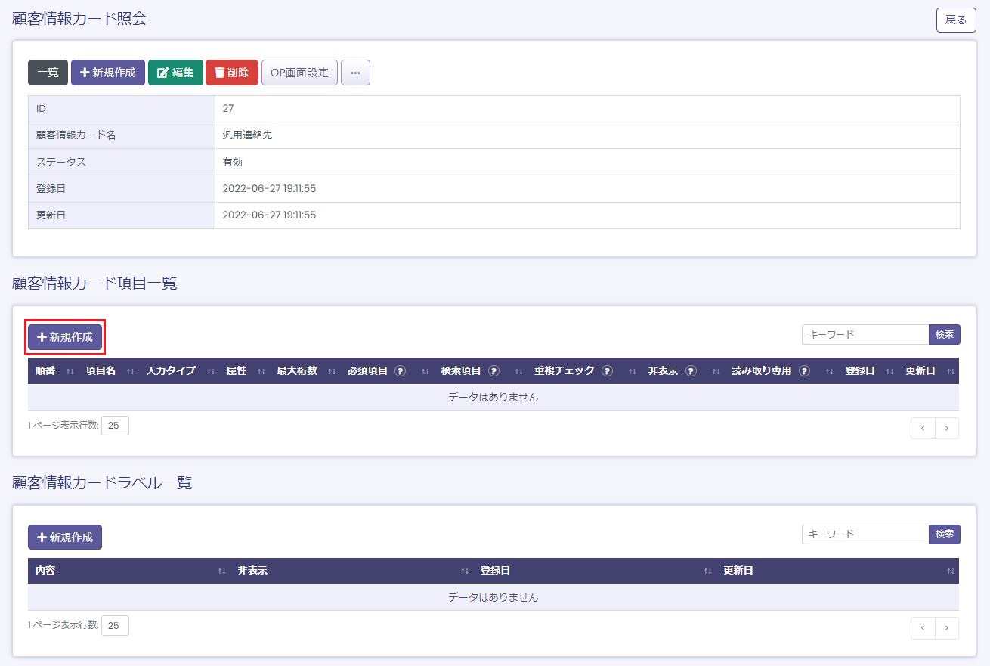
Task: Click the help icon next to 非表示
Action: (691, 371)
